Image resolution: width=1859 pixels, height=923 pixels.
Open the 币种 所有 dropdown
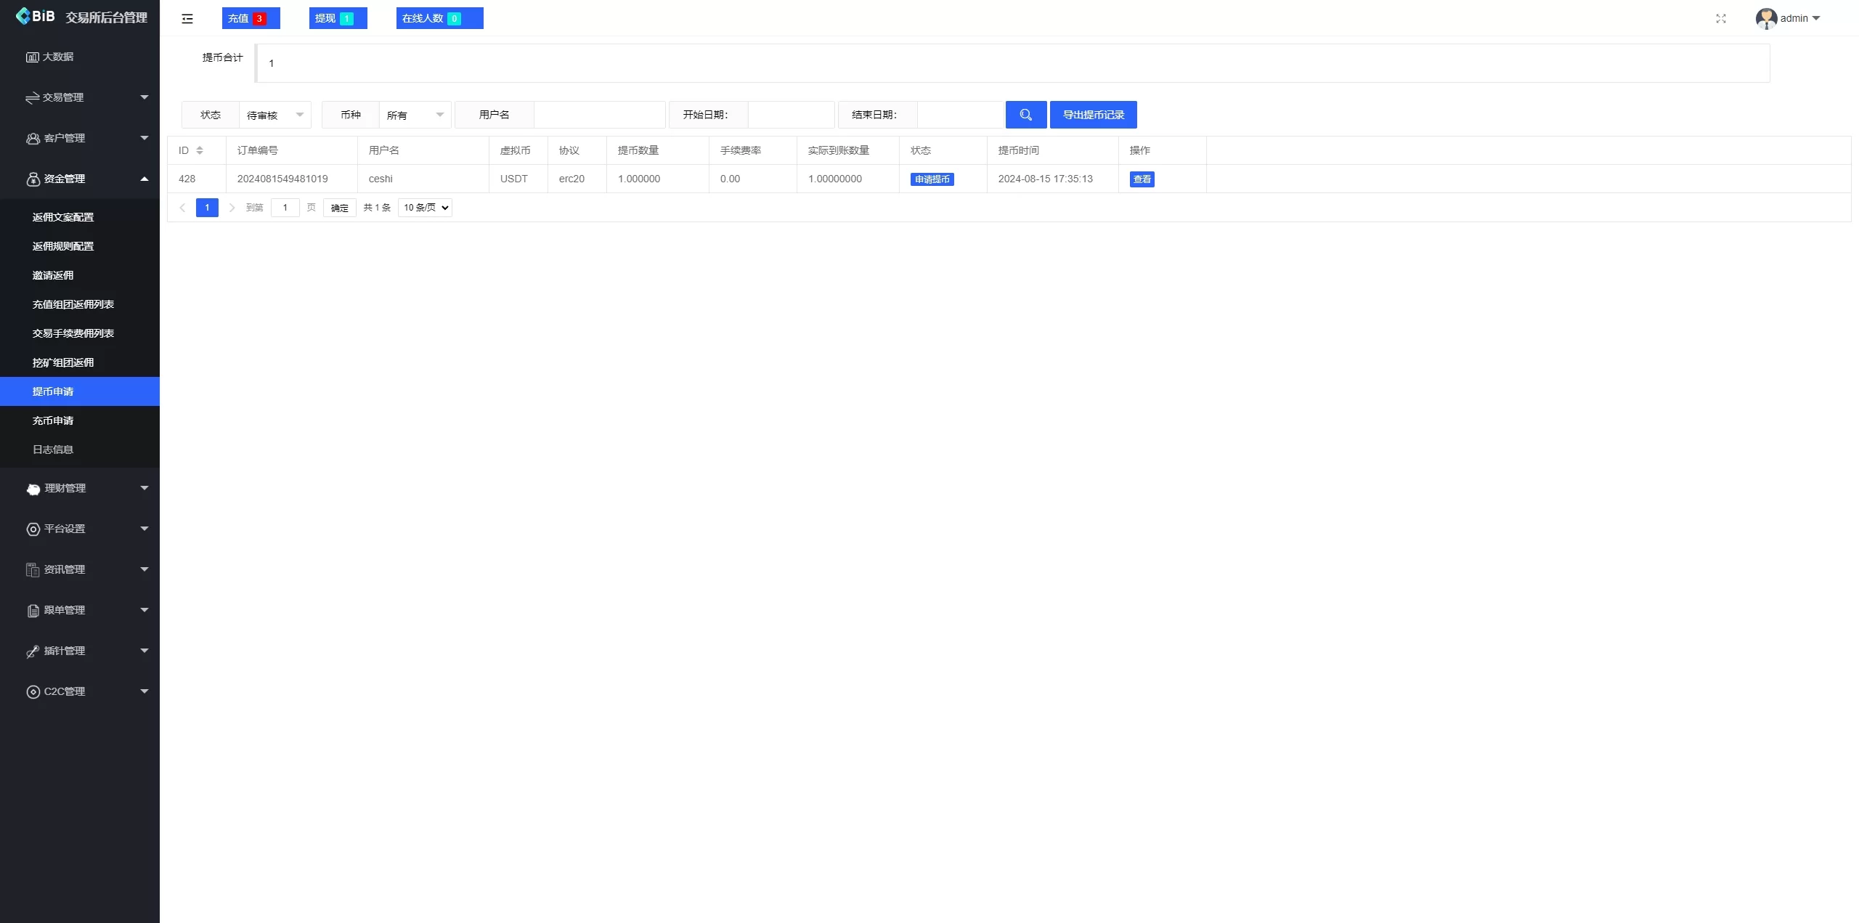point(415,115)
